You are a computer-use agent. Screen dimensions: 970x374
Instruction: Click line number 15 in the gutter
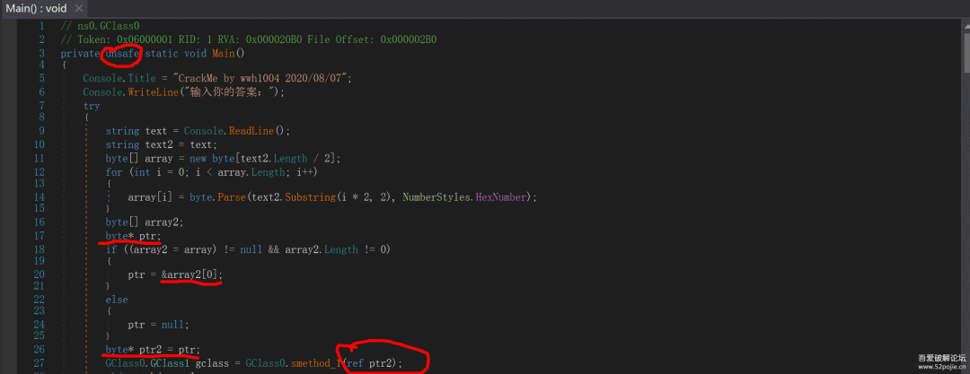[x=39, y=208]
